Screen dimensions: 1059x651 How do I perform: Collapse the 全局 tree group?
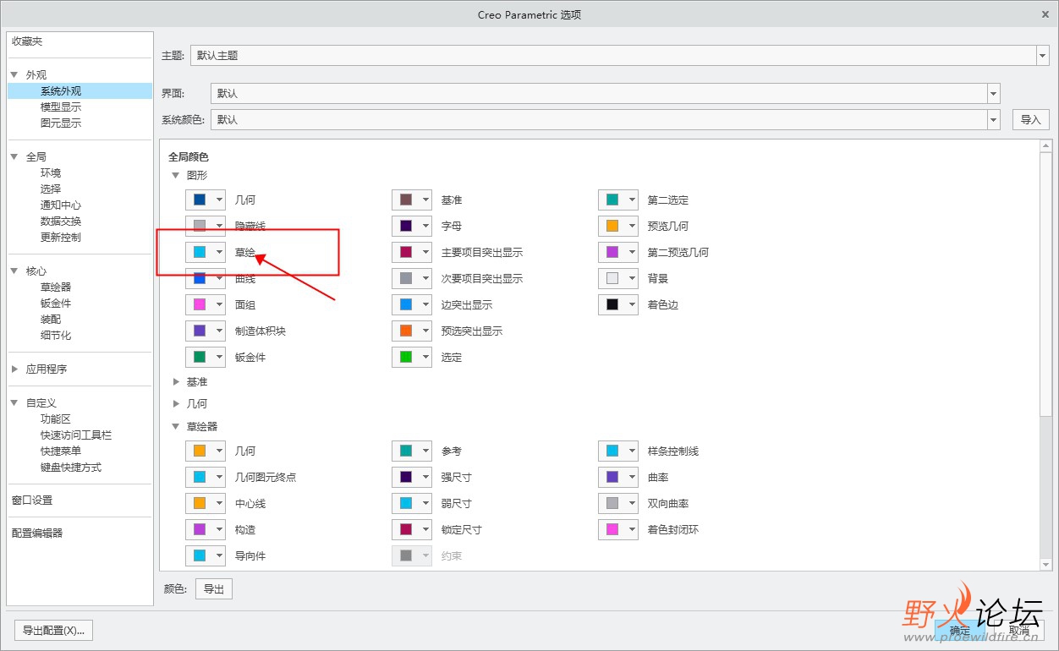pyautogui.click(x=14, y=156)
